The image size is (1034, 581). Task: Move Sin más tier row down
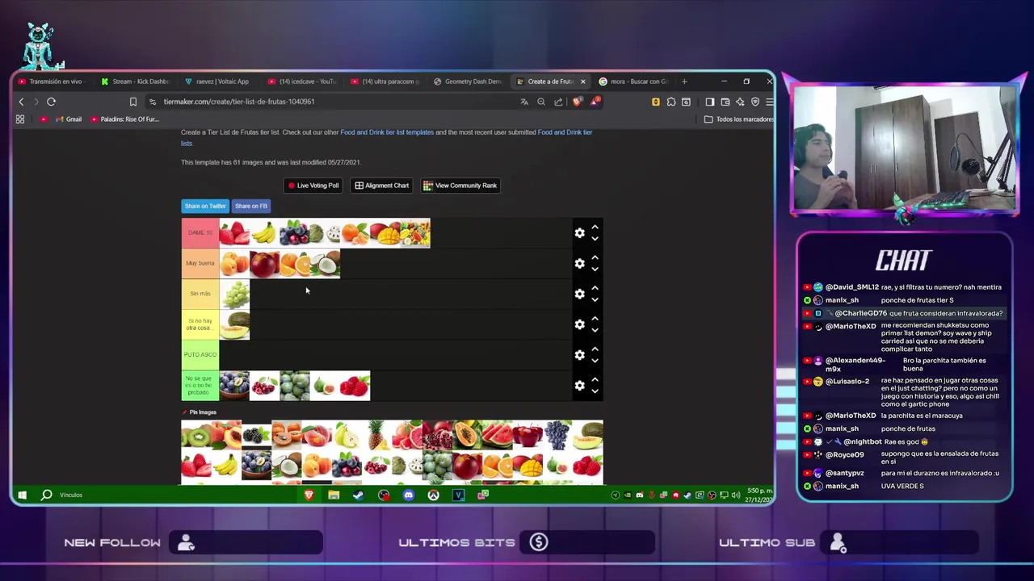coord(595,300)
